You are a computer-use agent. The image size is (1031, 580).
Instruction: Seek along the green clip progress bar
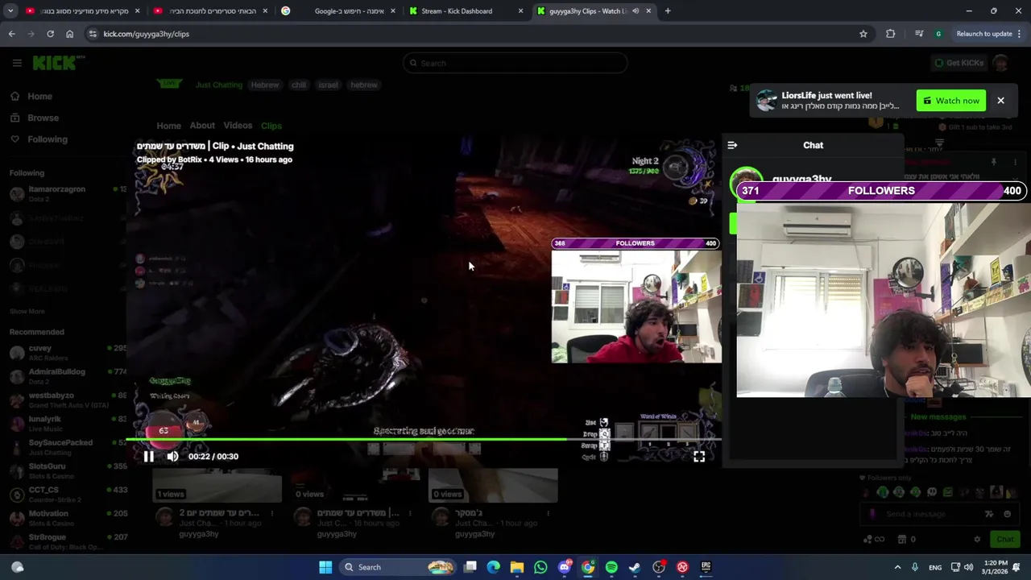(x=423, y=440)
